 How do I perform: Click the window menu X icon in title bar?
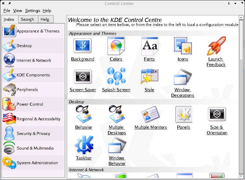point(3,3)
